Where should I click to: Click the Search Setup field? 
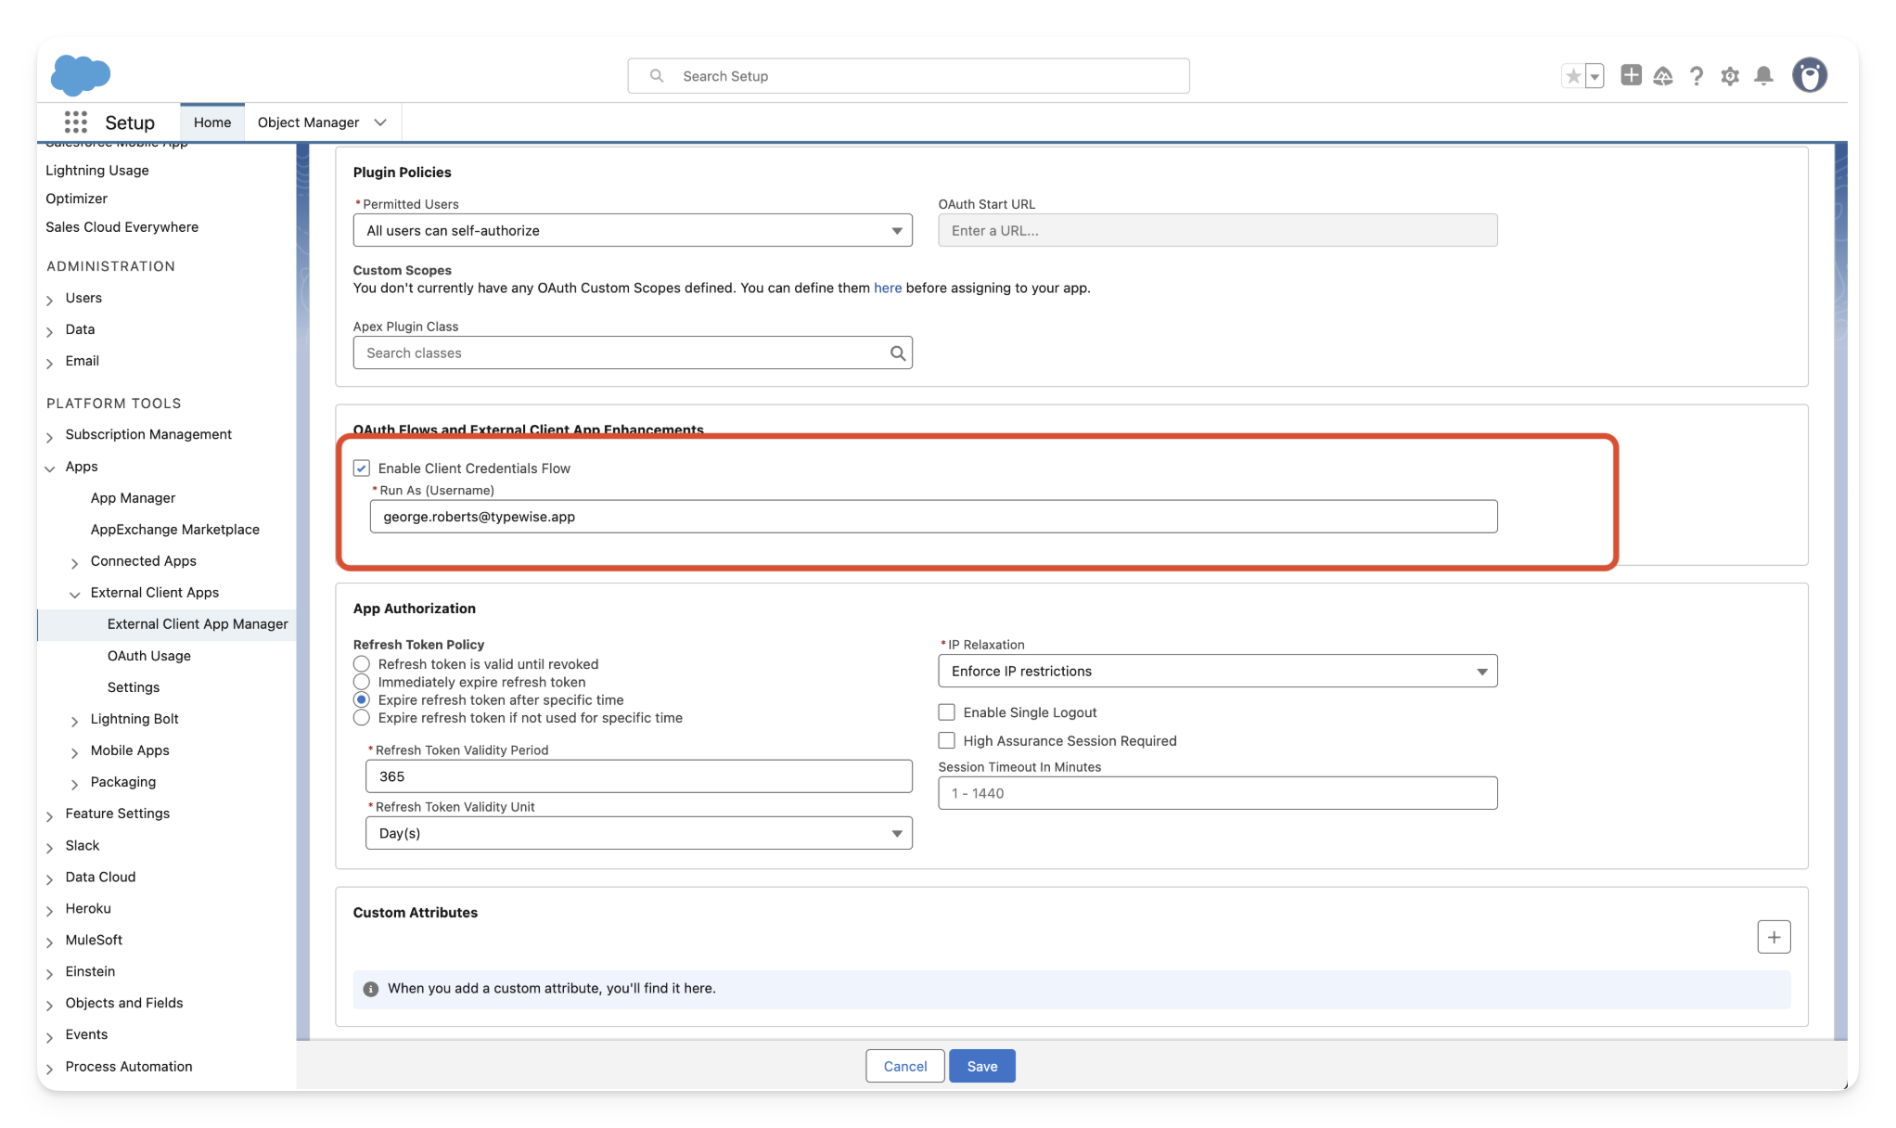click(909, 76)
